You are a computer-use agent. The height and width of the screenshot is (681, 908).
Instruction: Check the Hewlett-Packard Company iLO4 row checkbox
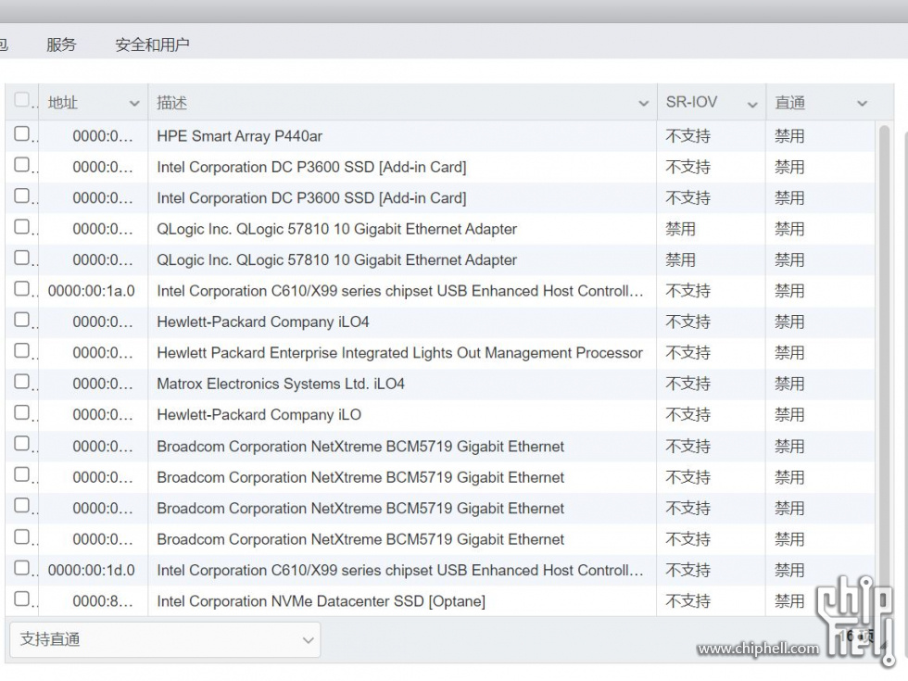click(x=21, y=320)
